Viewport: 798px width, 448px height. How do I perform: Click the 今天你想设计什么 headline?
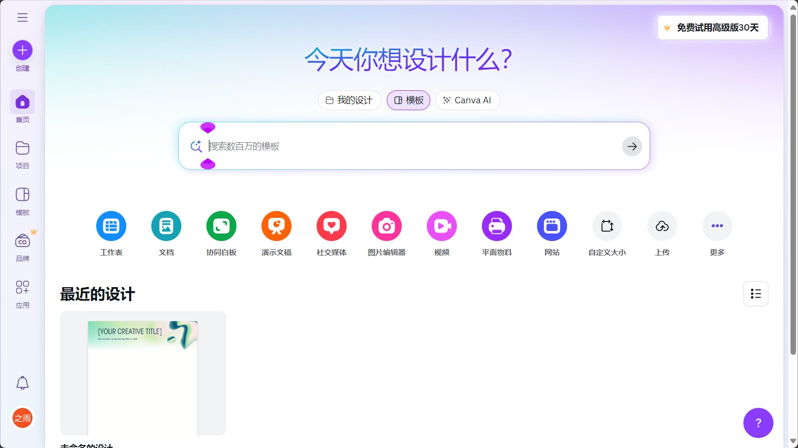[408, 59]
